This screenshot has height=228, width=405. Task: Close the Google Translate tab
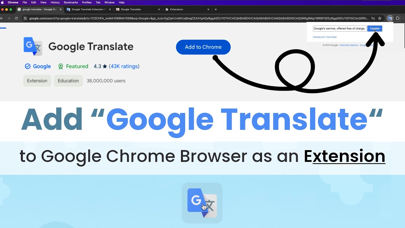tap(159, 9)
